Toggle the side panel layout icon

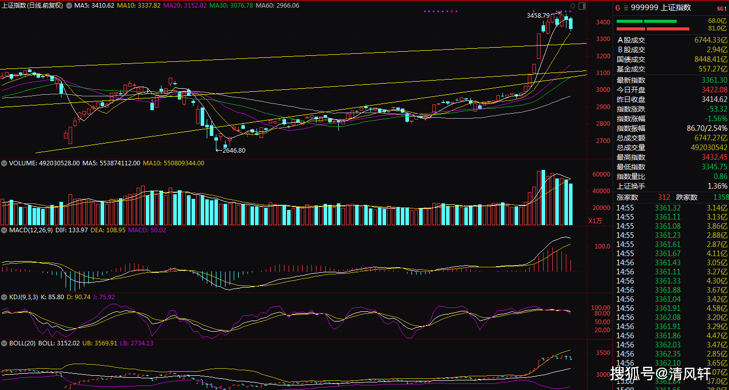click(x=582, y=6)
